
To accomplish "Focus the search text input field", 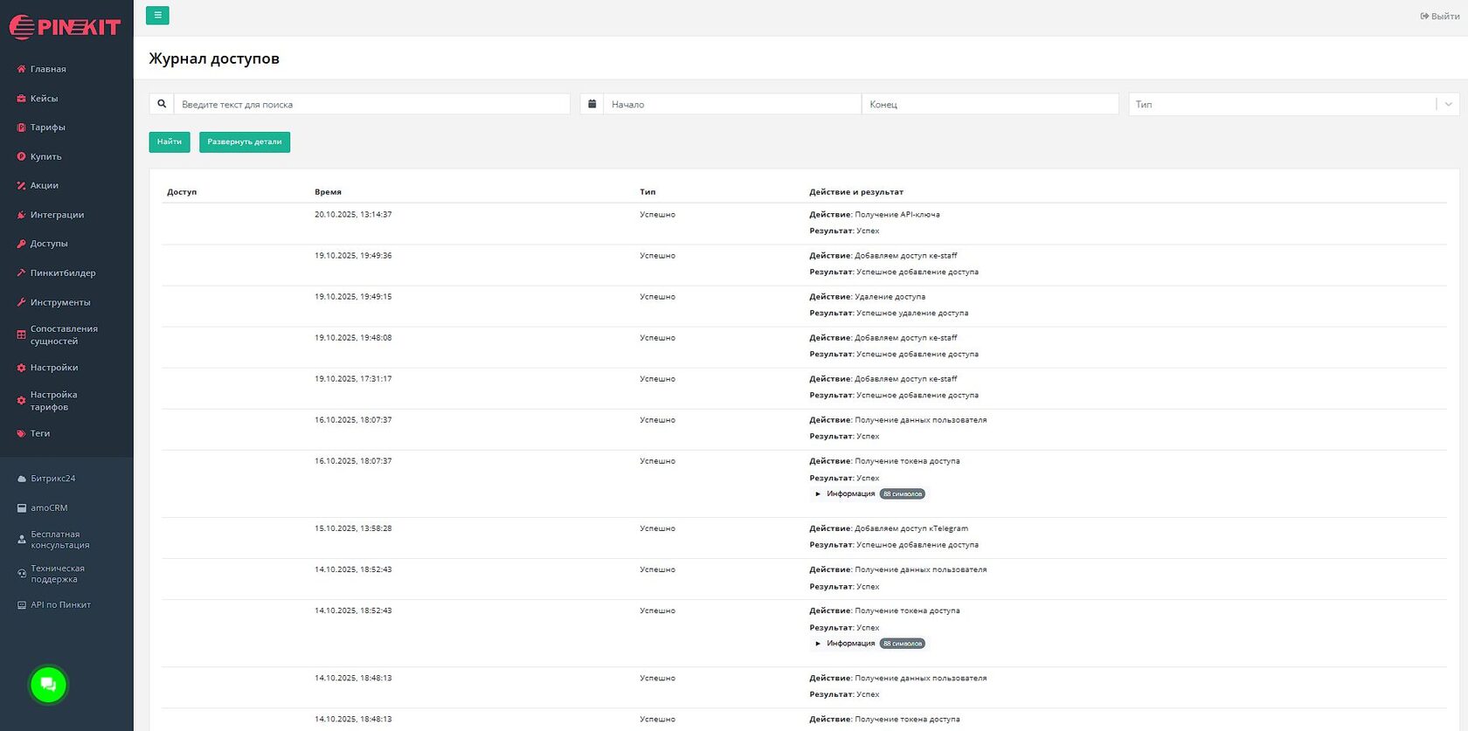I will 371,104.
